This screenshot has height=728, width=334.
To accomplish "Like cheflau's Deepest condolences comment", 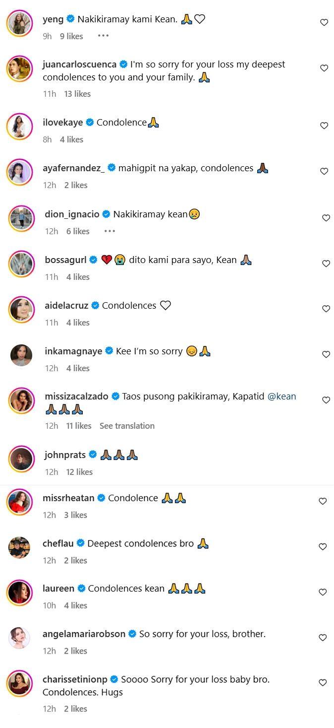I will 323,546.
